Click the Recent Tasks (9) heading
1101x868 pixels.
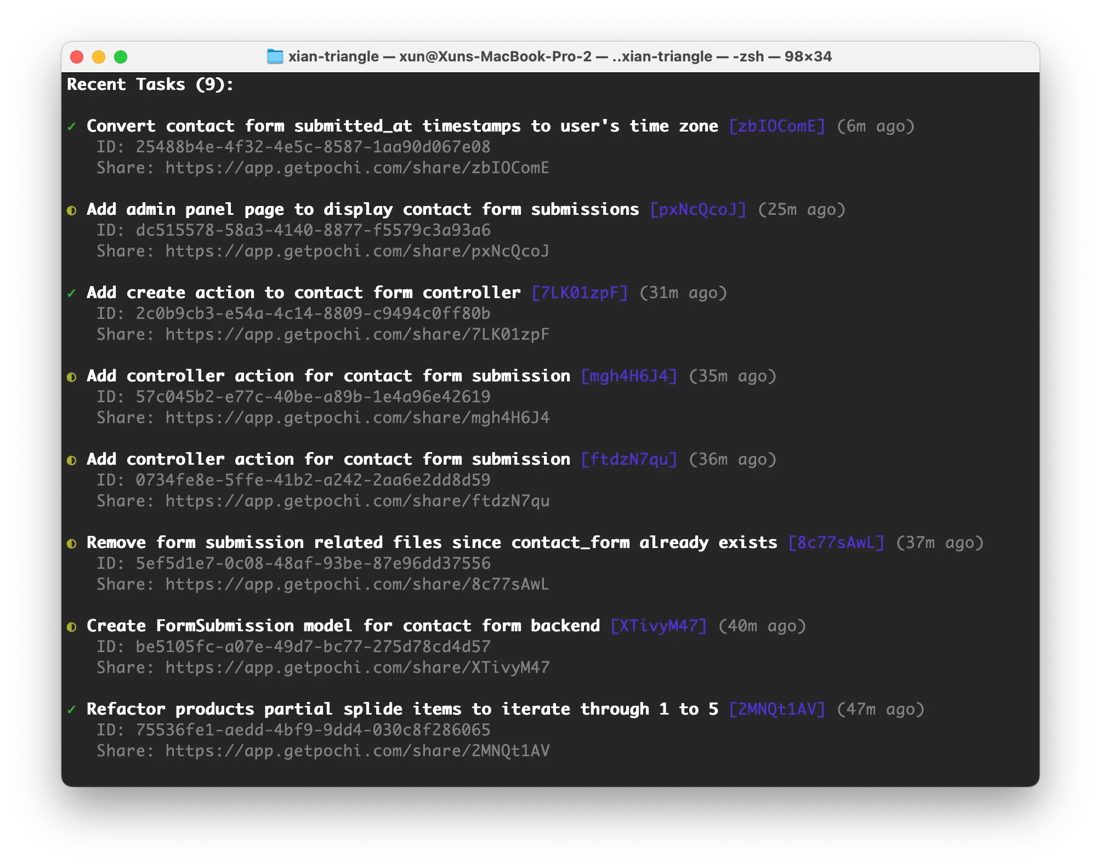tap(150, 84)
